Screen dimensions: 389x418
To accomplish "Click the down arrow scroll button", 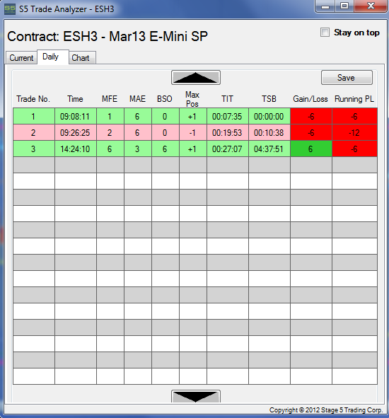I will click(x=196, y=396).
